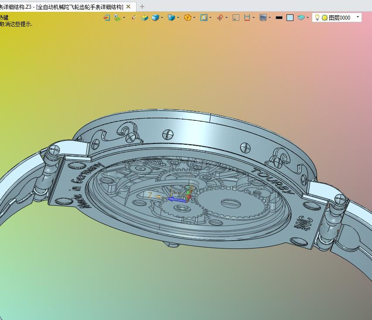Click the red dimension bracket icon
The image size is (372, 320).
point(247,17)
